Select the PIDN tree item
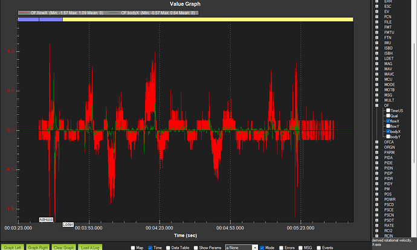Screen dimensions: 417x250 pos(388,168)
